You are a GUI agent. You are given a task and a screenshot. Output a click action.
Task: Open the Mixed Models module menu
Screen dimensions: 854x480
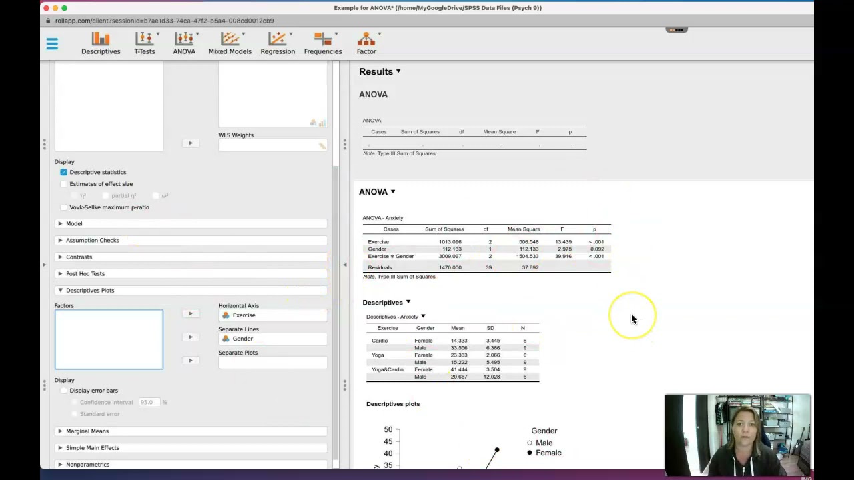(230, 43)
